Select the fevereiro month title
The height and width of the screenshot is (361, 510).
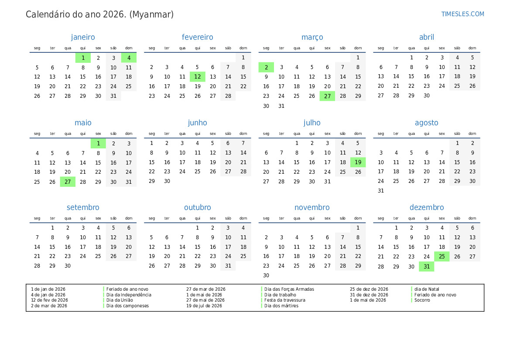[197, 37]
